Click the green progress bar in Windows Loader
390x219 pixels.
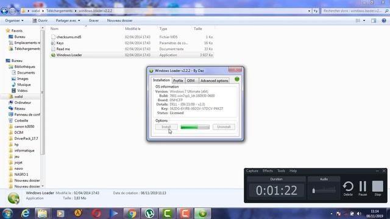pyautogui.click(x=195, y=127)
